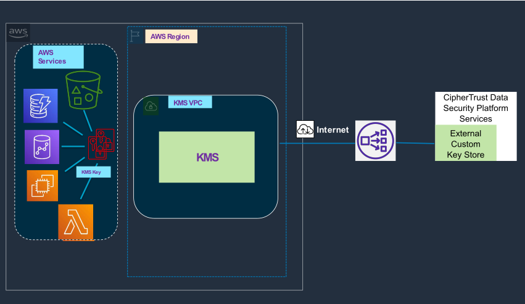Click the Internet text label

333,130
